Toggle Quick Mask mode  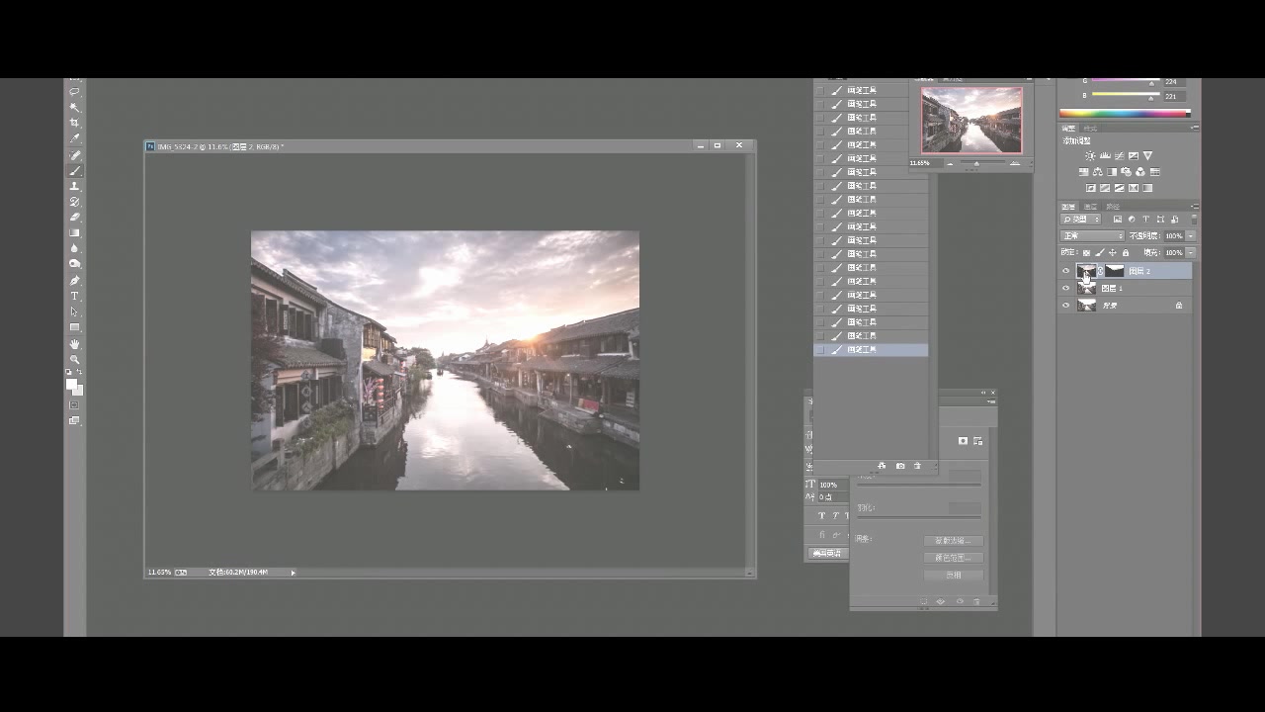74,404
